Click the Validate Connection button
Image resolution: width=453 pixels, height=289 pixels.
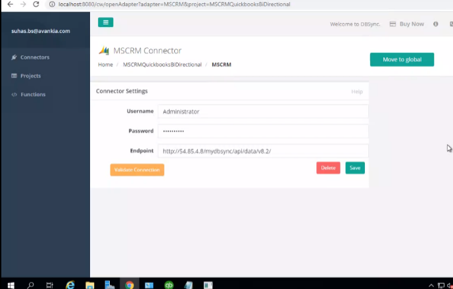[x=137, y=170]
